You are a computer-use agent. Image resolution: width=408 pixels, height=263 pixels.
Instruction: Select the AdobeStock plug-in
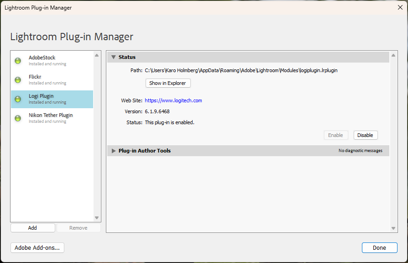[x=52, y=61]
